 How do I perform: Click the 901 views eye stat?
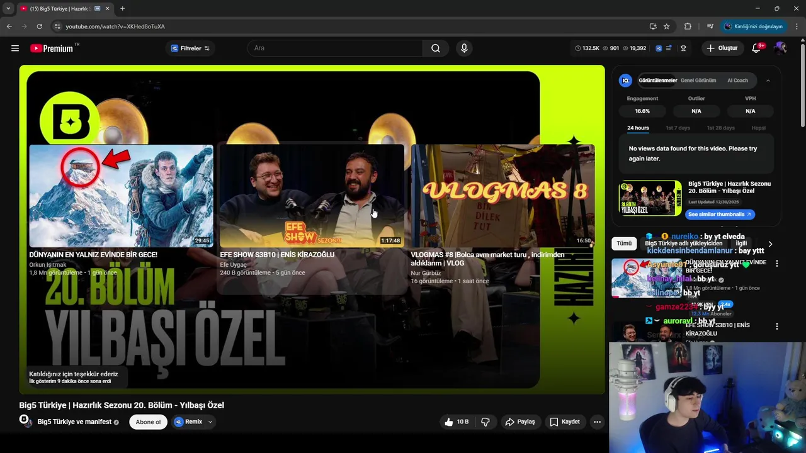click(x=611, y=48)
